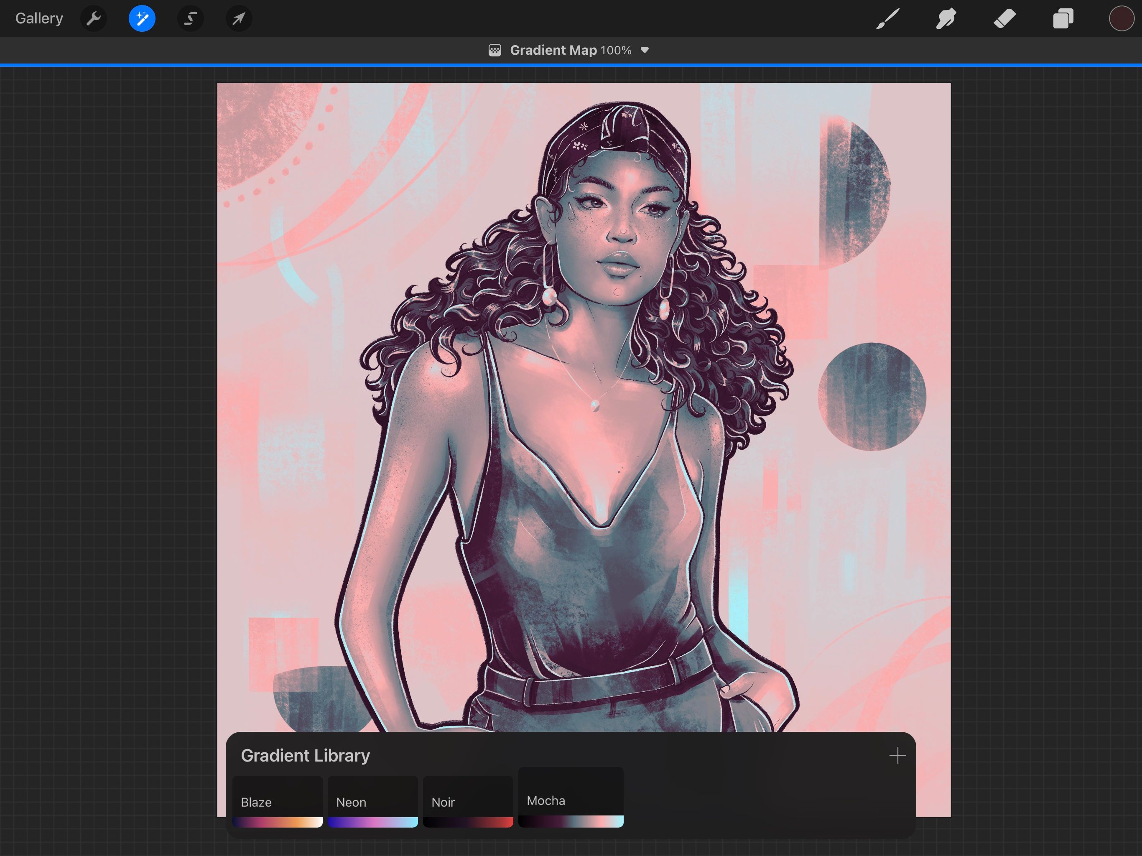Return to the Gallery
Viewport: 1142px width, 856px height.
tap(39, 18)
